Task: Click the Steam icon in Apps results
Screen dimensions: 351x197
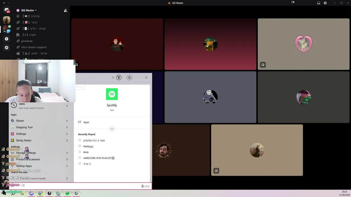Action: [x=13, y=121]
